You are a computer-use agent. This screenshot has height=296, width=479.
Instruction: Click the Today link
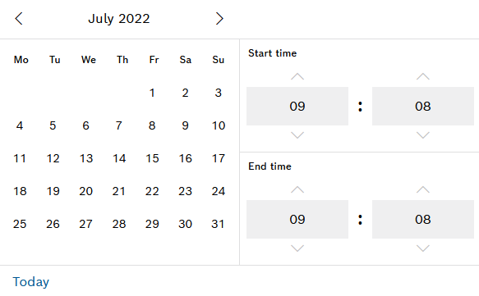31,282
